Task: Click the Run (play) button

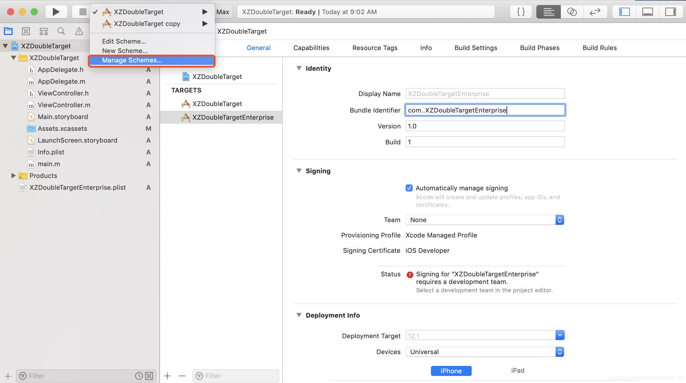Action: point(56,12)
